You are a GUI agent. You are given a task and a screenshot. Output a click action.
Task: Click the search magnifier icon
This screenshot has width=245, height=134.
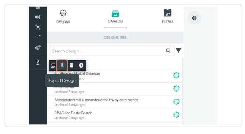pyautogui.click(x=168, y=51)
